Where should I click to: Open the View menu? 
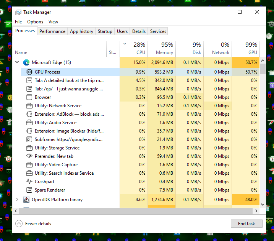(x=53, y=22)
